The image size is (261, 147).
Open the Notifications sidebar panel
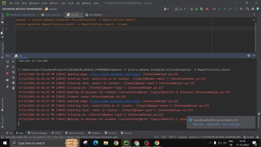pos(259,120)
